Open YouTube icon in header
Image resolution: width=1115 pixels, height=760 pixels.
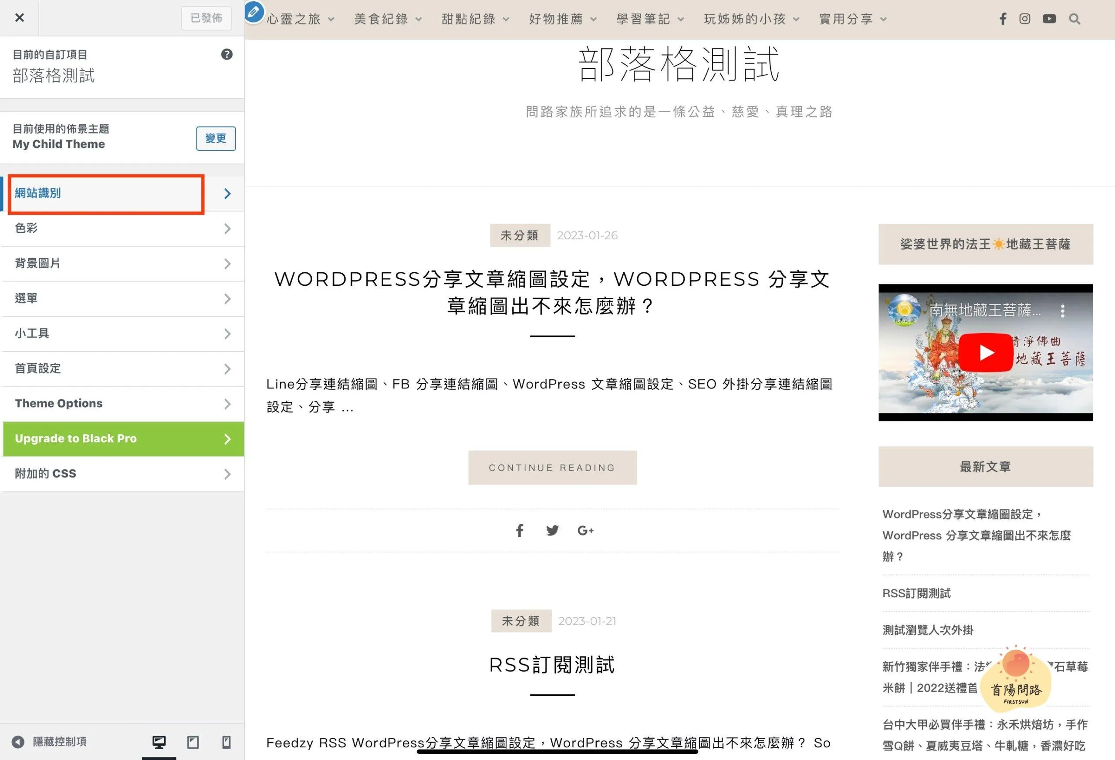1049,19
